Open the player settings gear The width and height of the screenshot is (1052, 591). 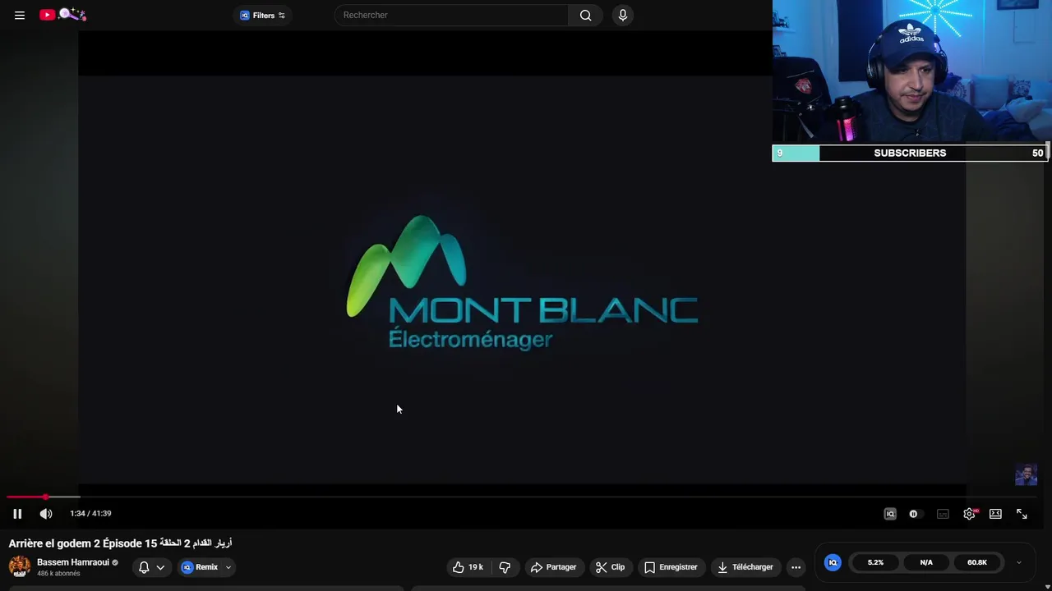[x=970, y=514]
